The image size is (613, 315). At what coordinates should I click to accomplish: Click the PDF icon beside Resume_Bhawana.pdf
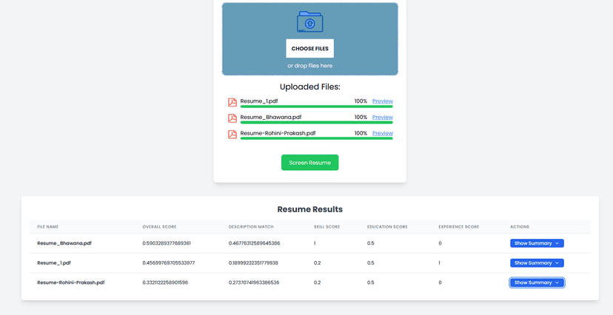pos(232,118)
